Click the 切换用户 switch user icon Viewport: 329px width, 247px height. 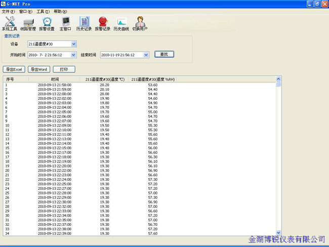pyautogui.click(x=140, y=23)
